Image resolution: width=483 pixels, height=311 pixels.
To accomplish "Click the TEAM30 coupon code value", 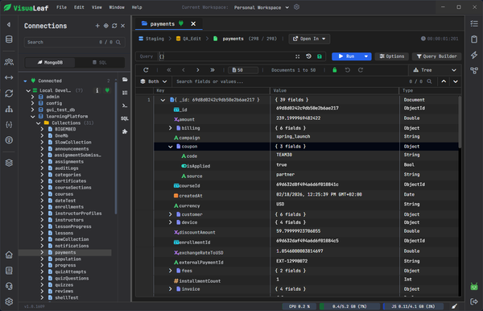I will coord(284,155).
